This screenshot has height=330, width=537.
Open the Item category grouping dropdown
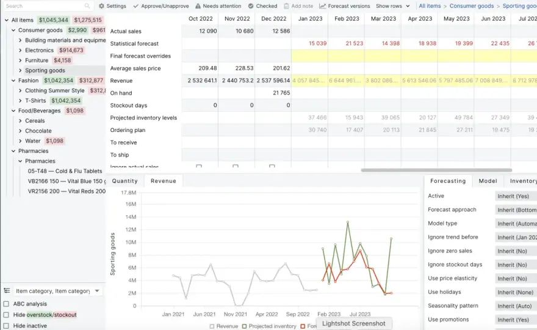tap(57, 291)
